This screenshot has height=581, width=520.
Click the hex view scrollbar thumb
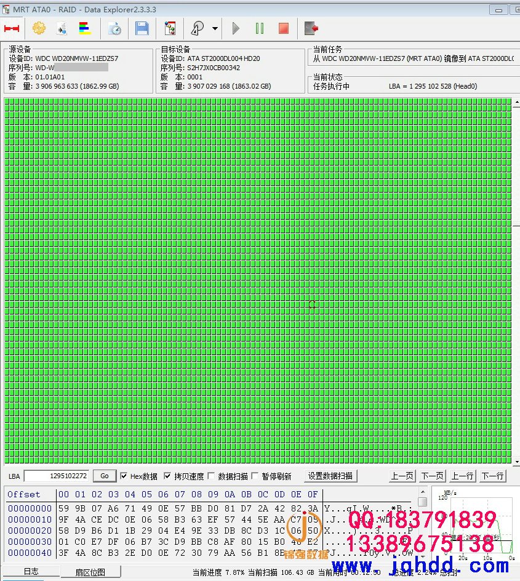[422, 502]
